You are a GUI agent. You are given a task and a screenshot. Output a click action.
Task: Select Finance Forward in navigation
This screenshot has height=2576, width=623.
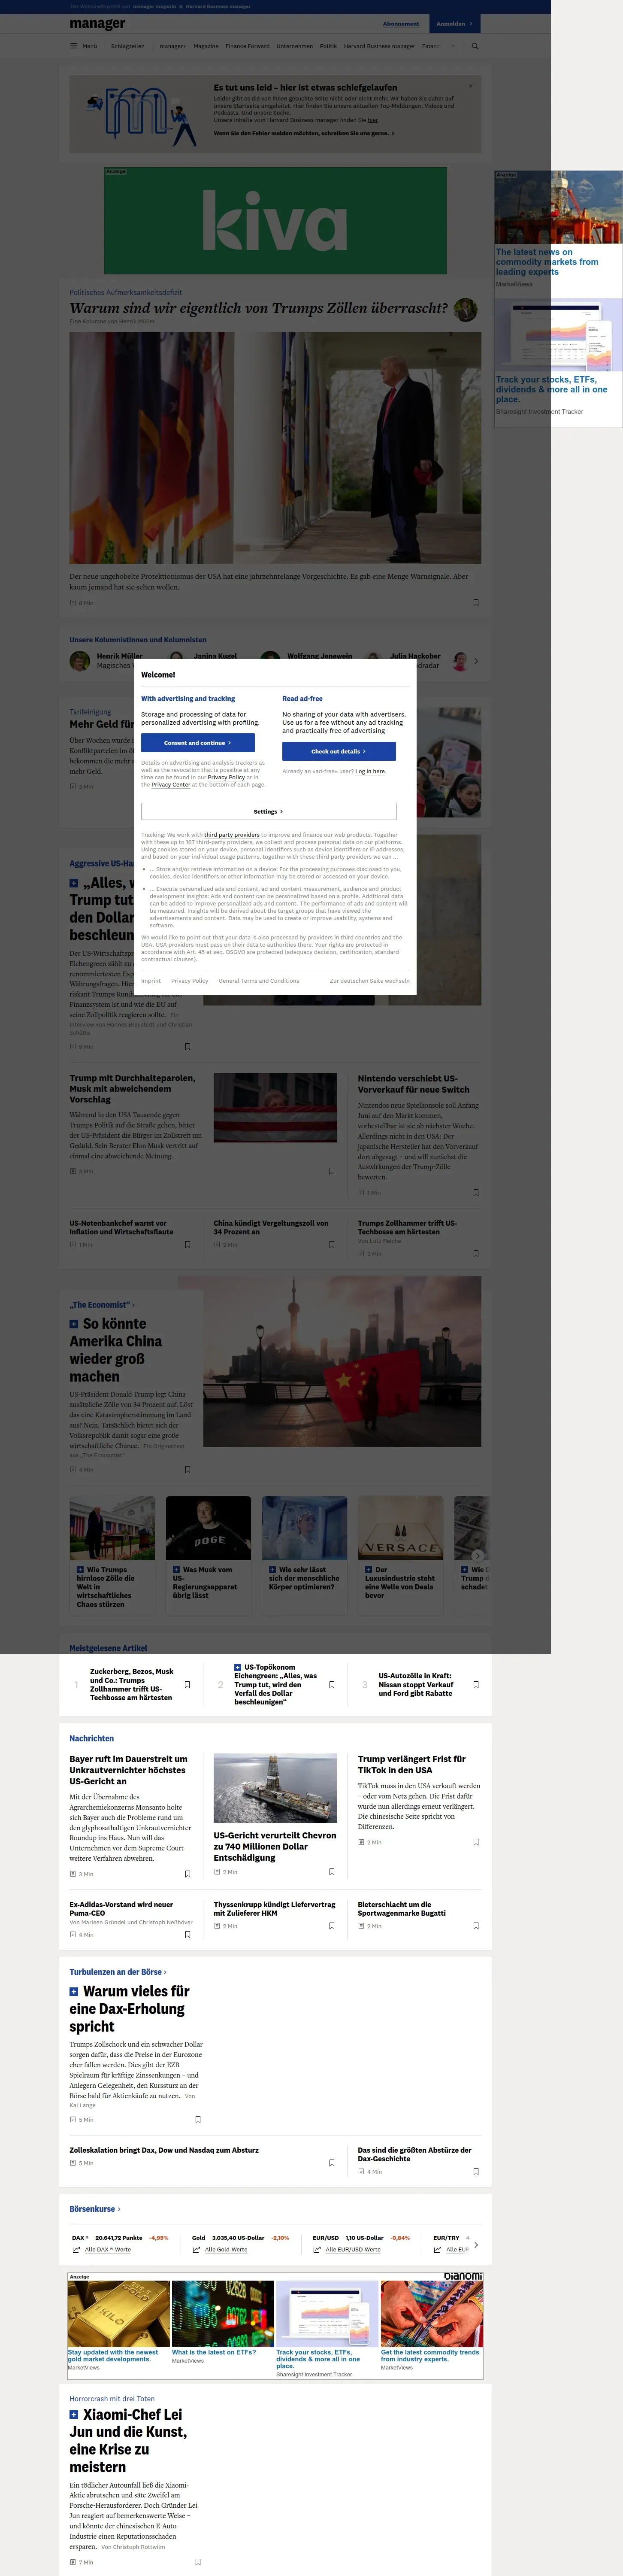coord(247,46)
